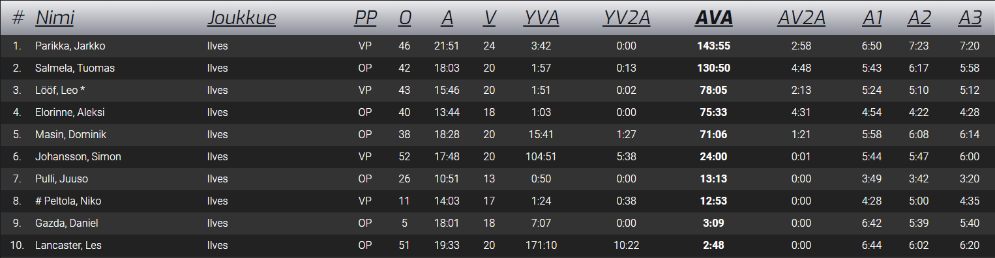Select the Lööf, Leo row
This screenshot has height=258, width=995.
coord(497,91)
